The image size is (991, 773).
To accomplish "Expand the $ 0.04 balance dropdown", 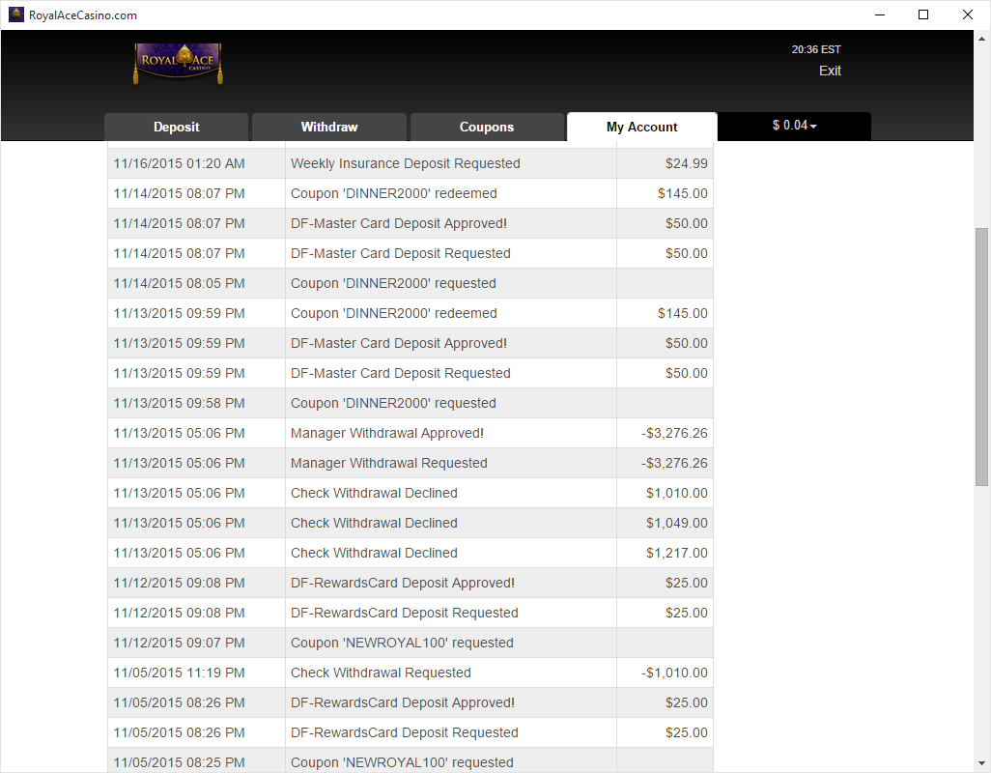I will click(x=795, y=126).
